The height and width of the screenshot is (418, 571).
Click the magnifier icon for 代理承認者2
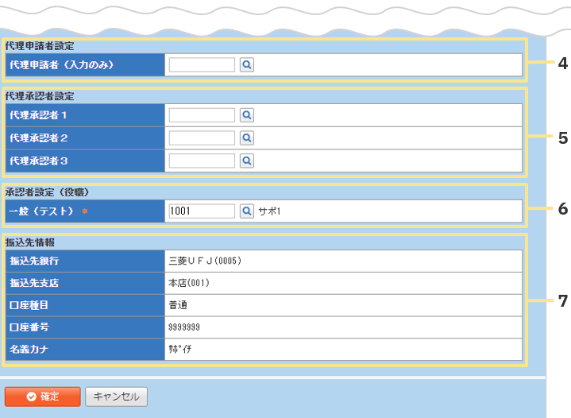[x=247, y=138]
